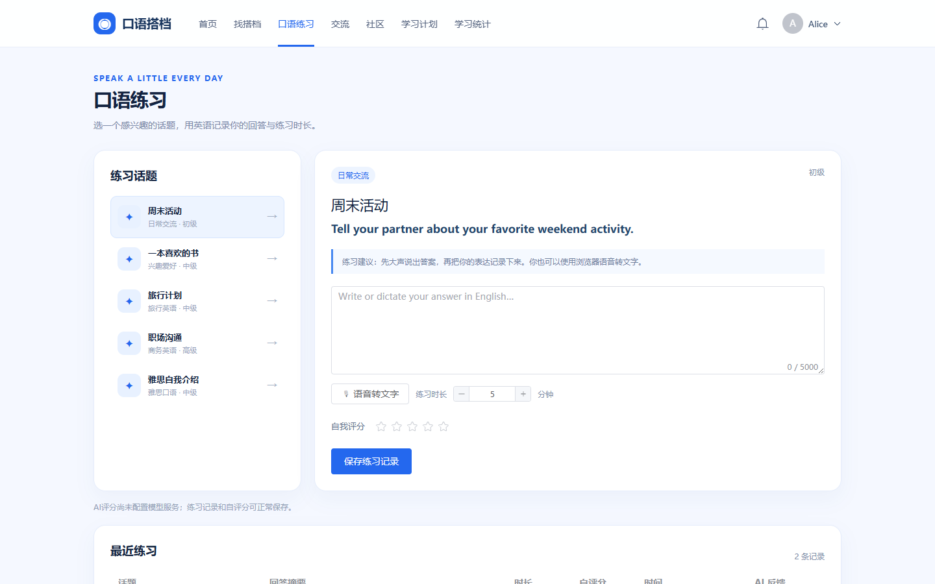Go to the 找搭档 nav tab
The width and height of the screenshot is (935, 584).
coord(247,24)
